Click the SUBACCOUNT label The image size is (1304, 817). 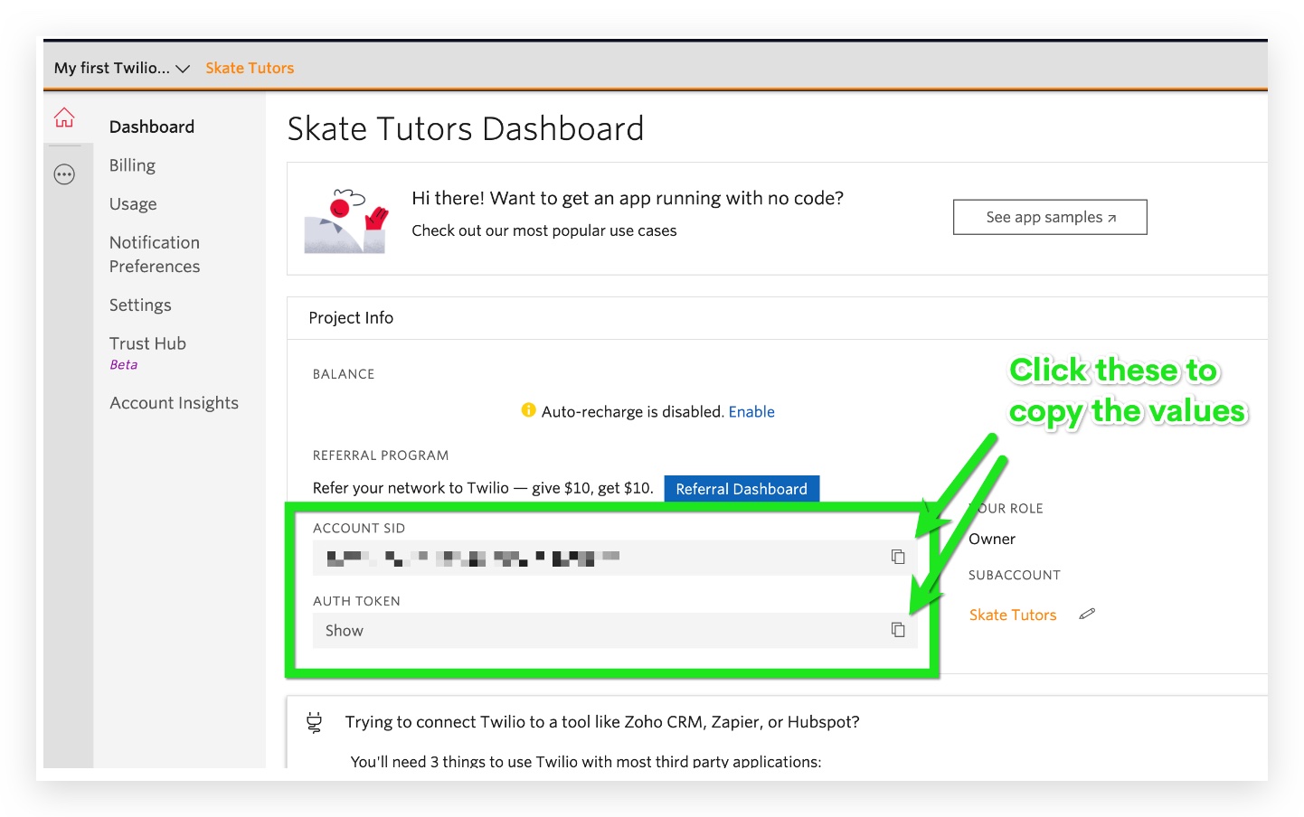(x=1015, y=575)
